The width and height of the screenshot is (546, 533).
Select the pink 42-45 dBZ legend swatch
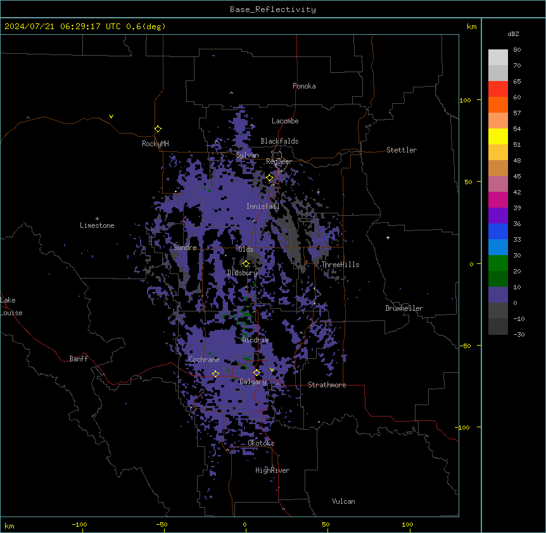click(x=498, y=184)
